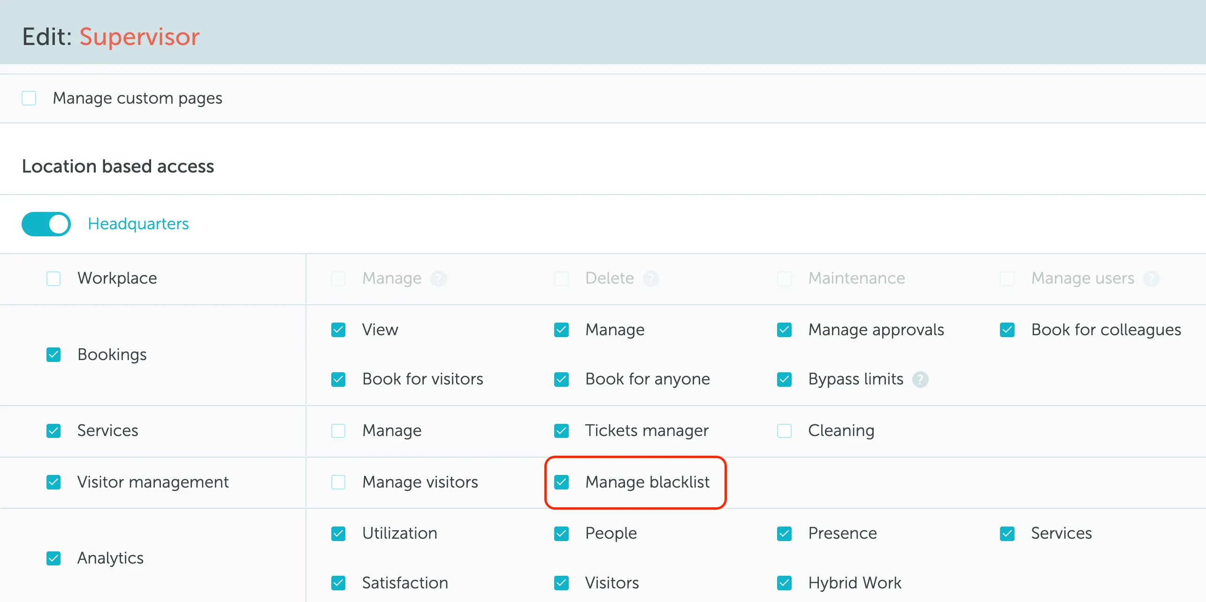Turn off the Headquarters location toggle
This screenshot has width=1206, height=602.
[46, 224]
